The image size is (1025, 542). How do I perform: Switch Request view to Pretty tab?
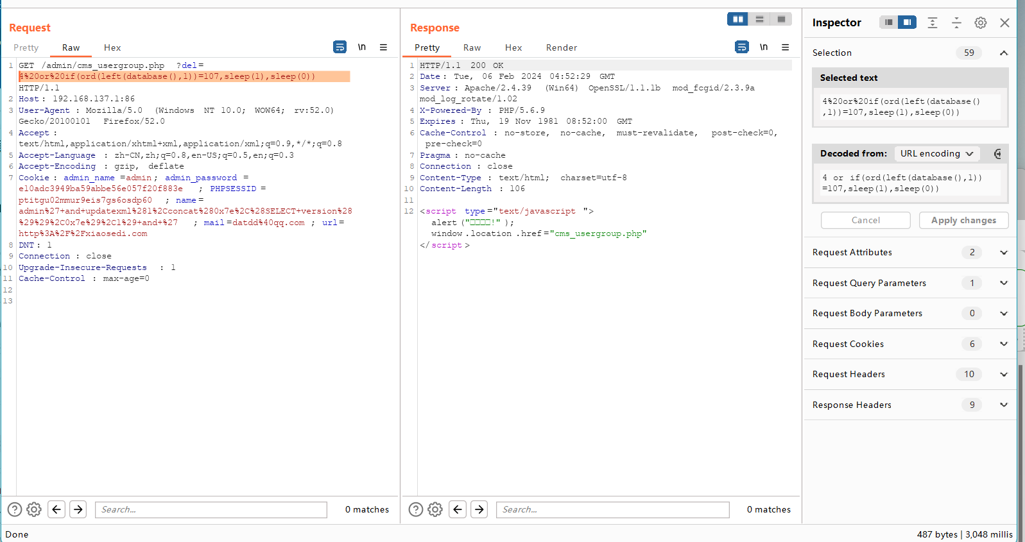pos(26,47)
